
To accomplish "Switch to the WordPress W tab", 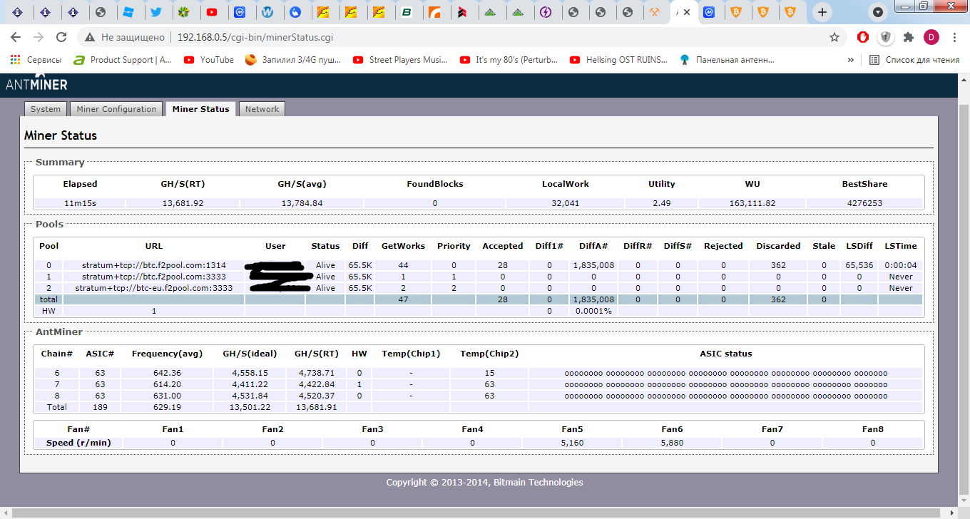I will point(267,12).
